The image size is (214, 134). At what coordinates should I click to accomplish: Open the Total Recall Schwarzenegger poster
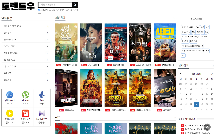(x=116, y=43)
